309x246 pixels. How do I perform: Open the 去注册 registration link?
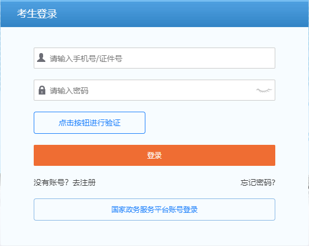click(x=84, y=182)
